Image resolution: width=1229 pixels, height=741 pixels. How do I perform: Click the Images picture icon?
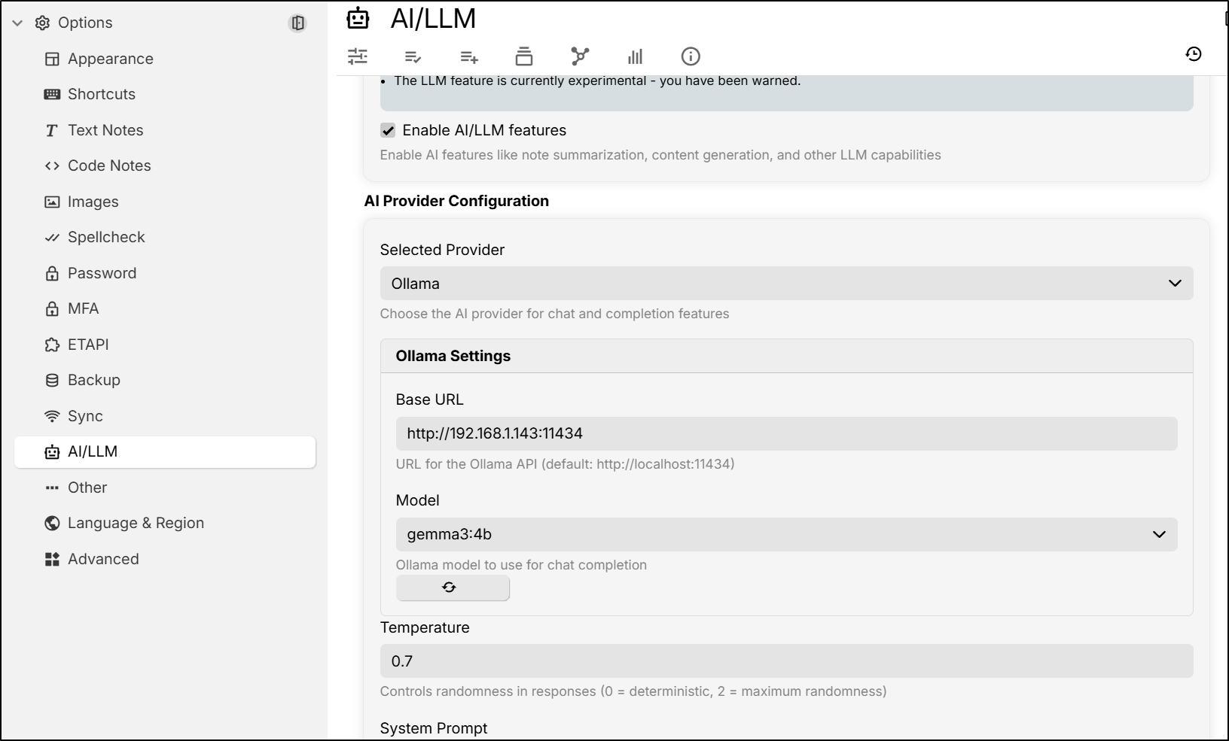(x=52, y=202)
